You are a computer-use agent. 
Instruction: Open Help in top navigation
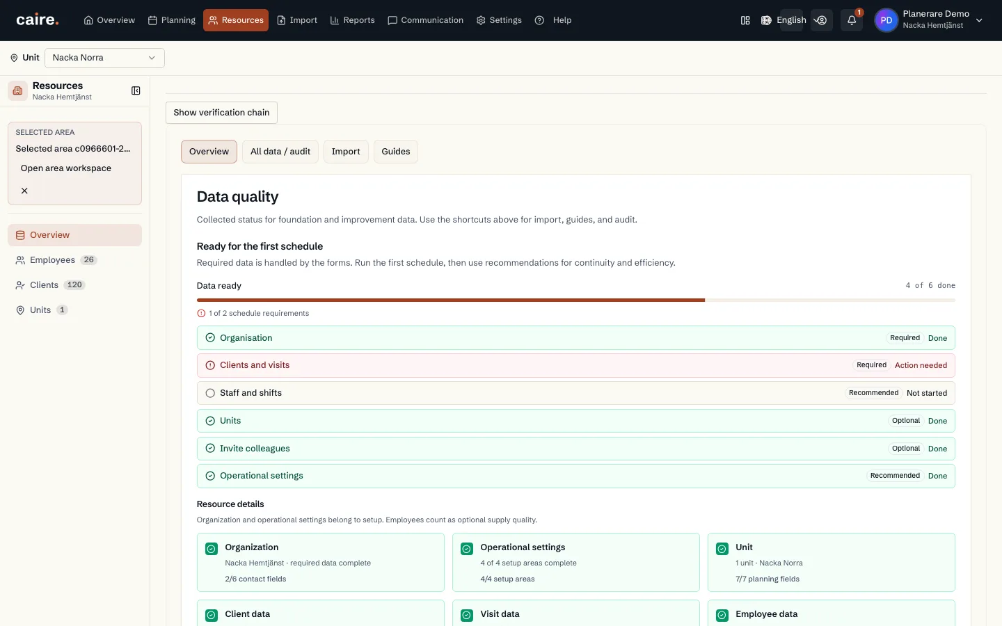(553, 20)
